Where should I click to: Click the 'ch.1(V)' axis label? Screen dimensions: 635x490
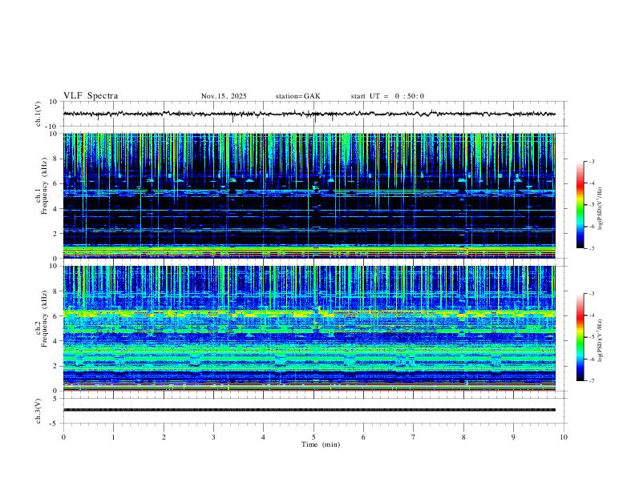click(x=38, y=114)
